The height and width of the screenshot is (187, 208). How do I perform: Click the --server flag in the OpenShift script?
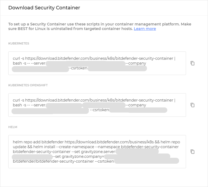coord(38,105)
